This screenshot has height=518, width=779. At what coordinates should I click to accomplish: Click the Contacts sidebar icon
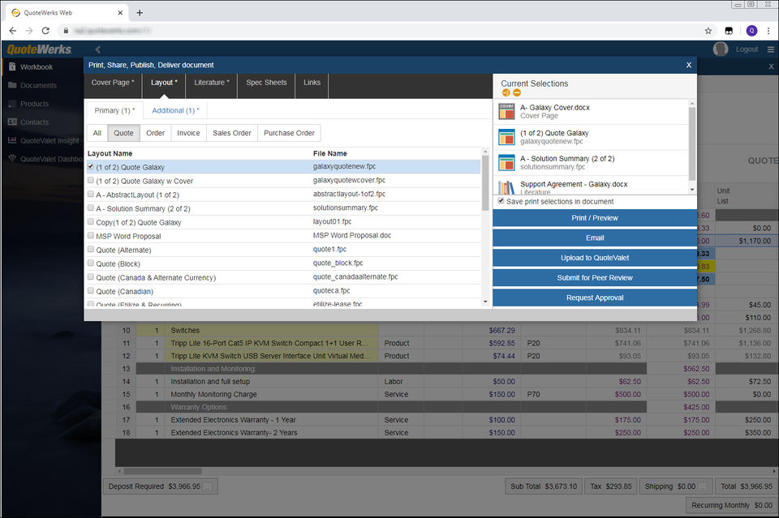click(x=12, y=122)
